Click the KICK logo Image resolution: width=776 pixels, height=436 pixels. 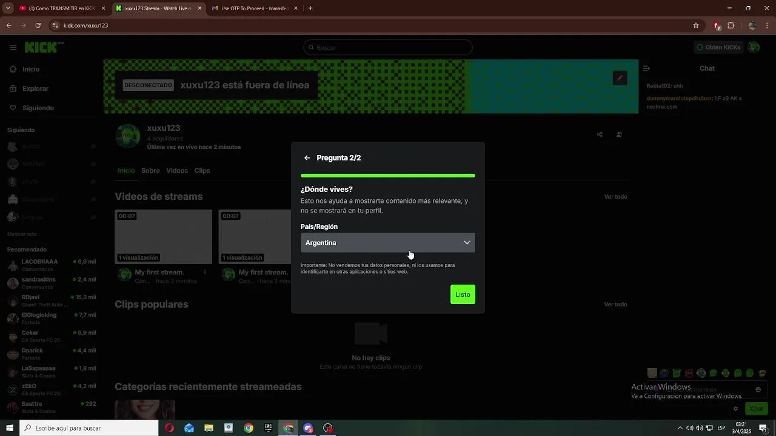point(44,47)
